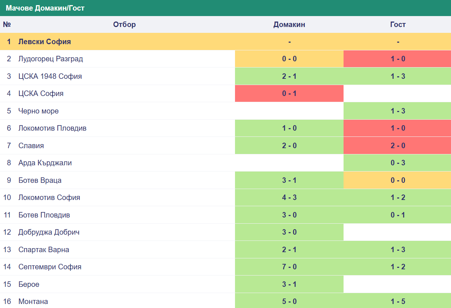Click home score 5 - 0 for Монтана
The height and width of the screenshot is (308, 451).
289,301
